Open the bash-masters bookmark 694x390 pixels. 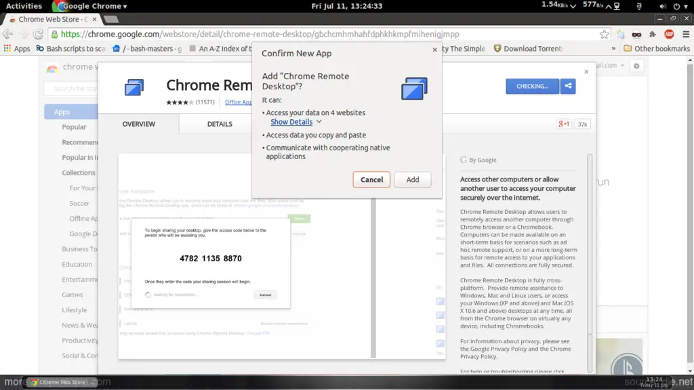(147, 49)
